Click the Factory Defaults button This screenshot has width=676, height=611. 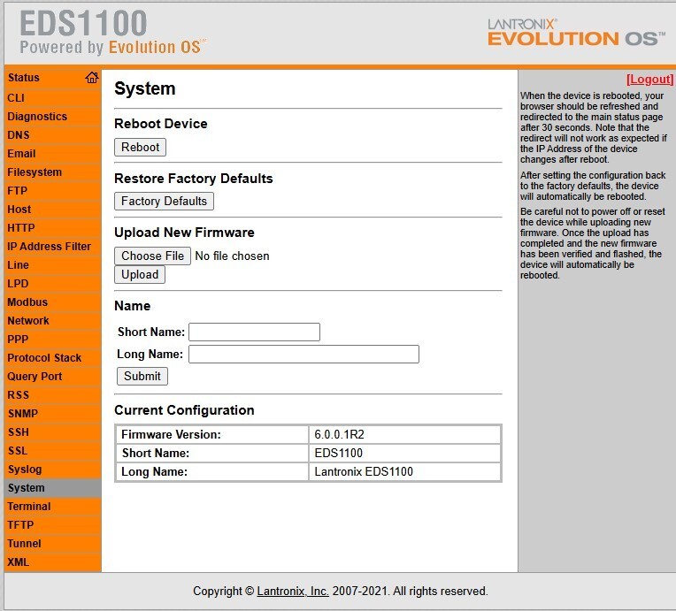click(164, 202)
